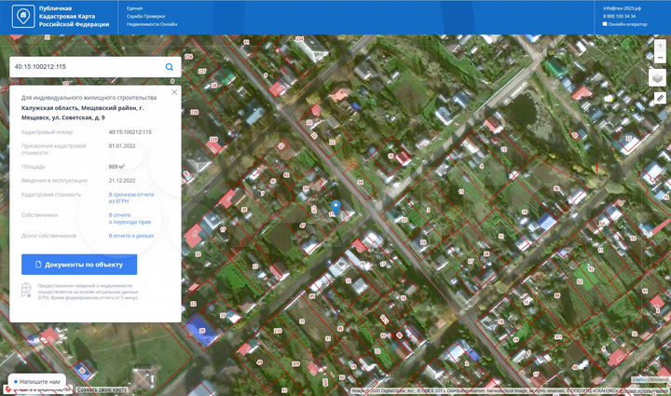Select the ruler measurement tool
This screenshot has width=671, height=396.
pos(659,98)
